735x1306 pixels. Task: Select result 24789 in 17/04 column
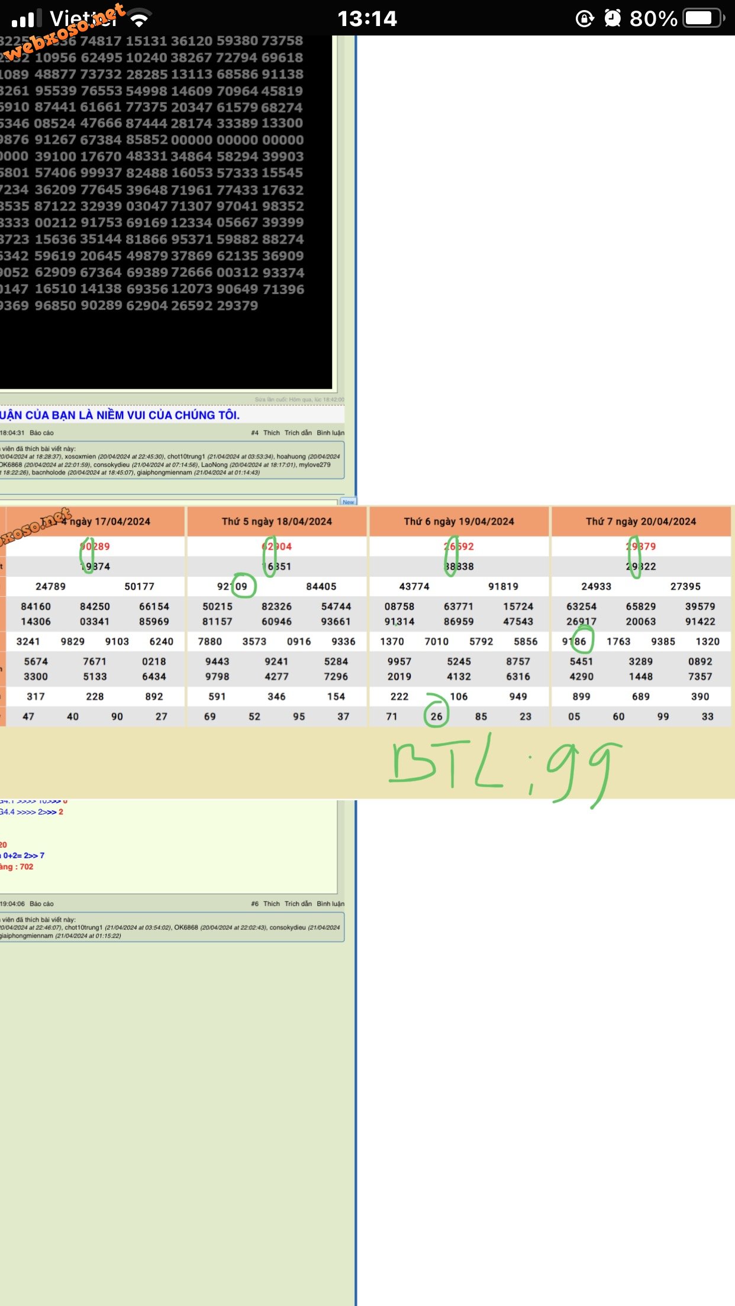tap(50, 587)
